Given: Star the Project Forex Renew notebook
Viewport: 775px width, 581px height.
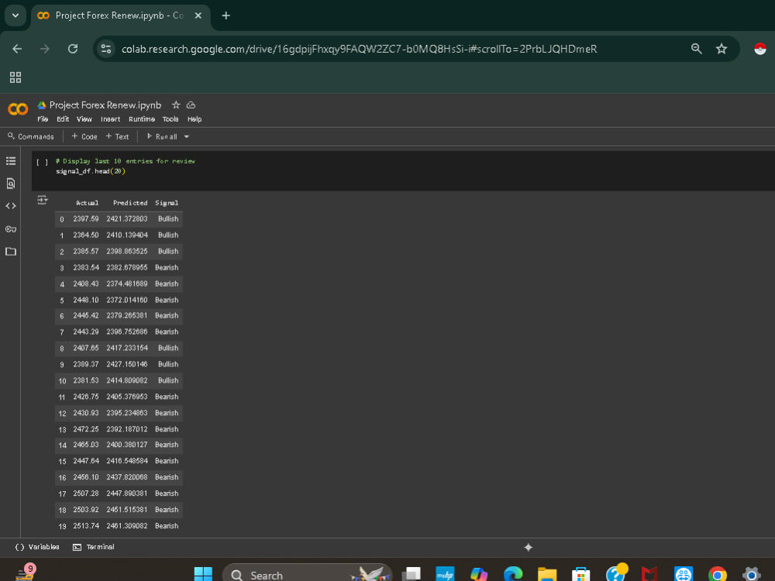Looking at the screenshot, I should click(176, 105).
